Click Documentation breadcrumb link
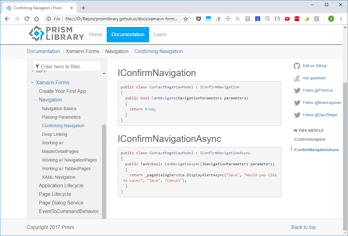This screenshot has height=236, width=348. 44,51
